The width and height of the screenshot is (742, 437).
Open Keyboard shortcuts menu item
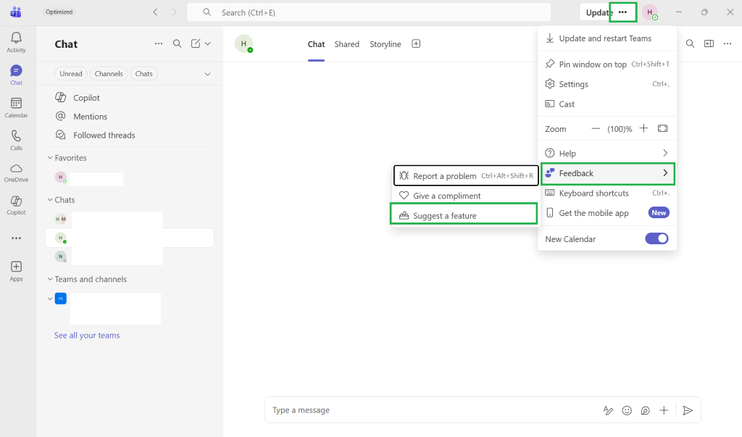point(607,193)
